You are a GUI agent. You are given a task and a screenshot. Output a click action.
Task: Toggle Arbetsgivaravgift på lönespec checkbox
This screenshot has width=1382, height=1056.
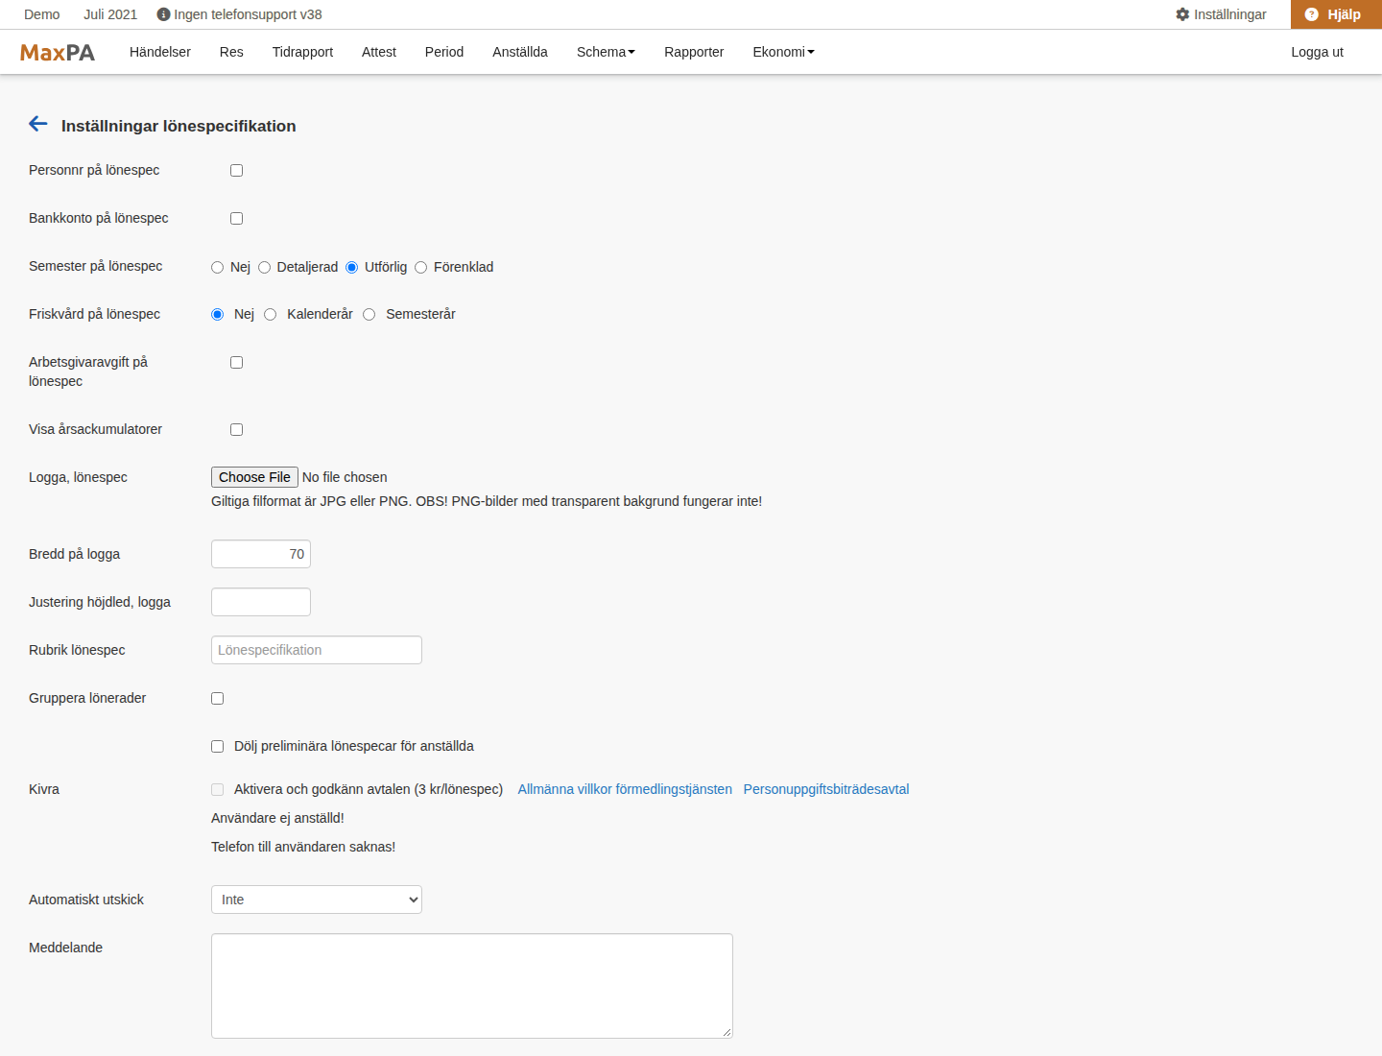click(x=236, y=362)
